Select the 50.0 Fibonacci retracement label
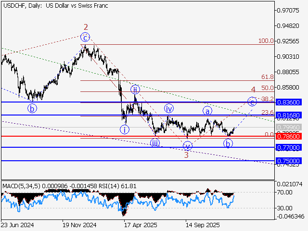Viewport: 308px width, 231px height. (267, 88)
